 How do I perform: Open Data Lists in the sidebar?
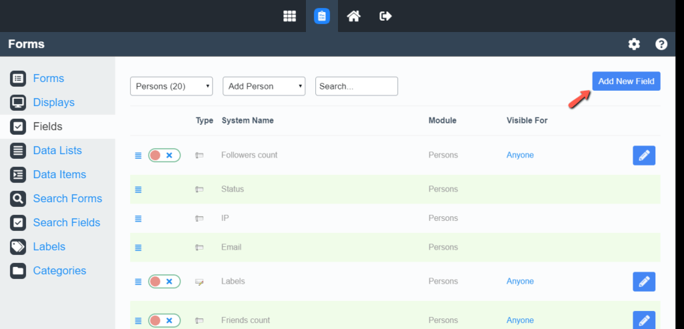pos(57,151)
